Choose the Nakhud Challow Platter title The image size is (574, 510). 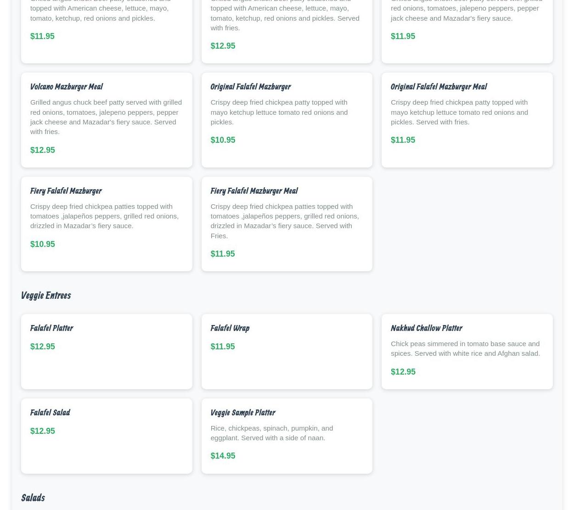[x=426, y=328]
